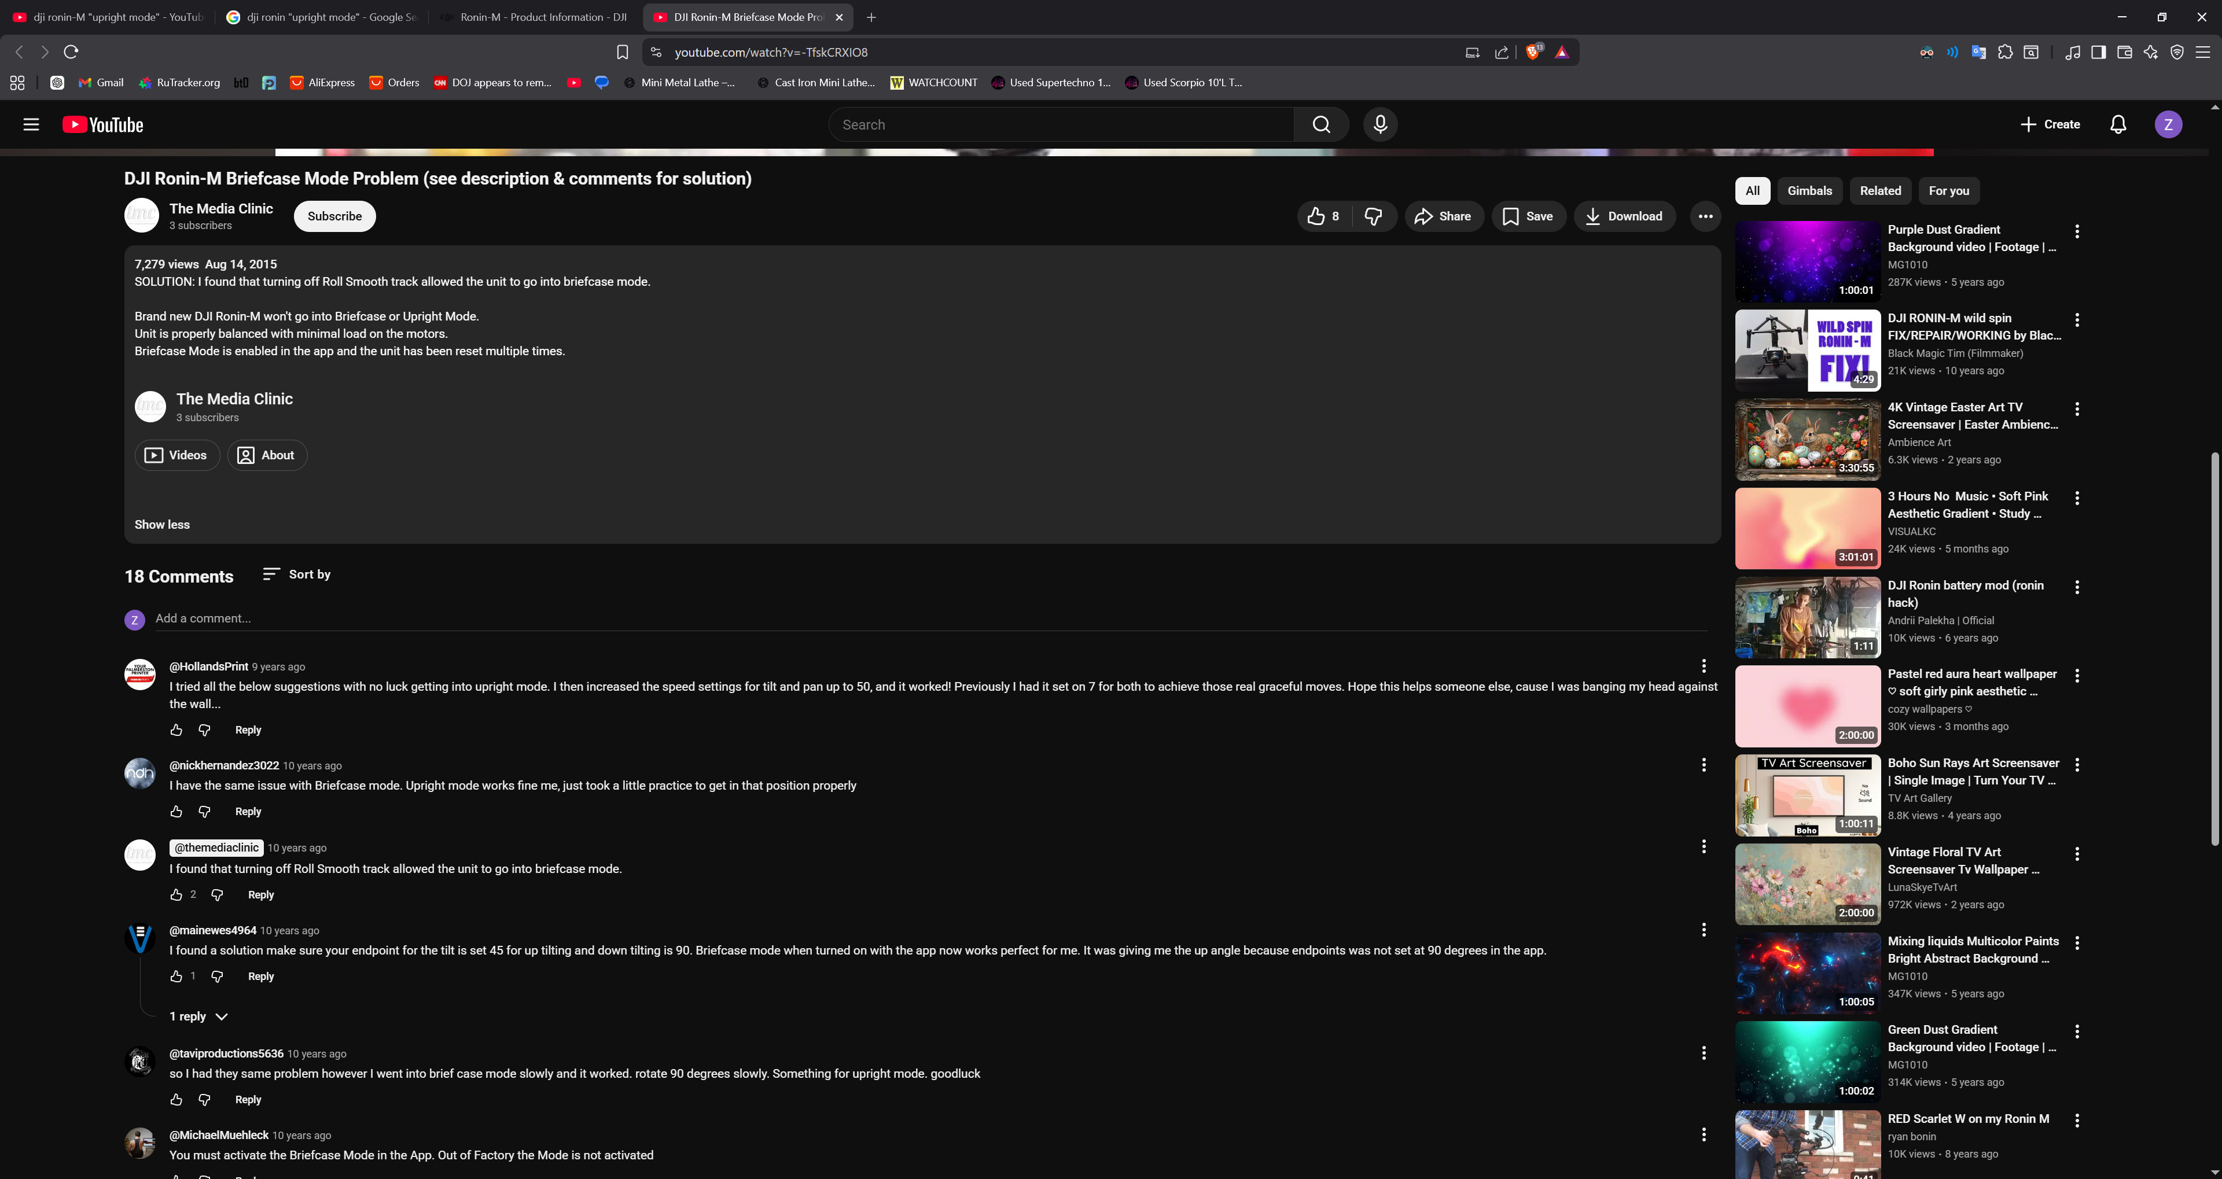Collapse description with Show less
Image resolution: width=2222 pixels, height=1179 pixels.
point(162,524)
